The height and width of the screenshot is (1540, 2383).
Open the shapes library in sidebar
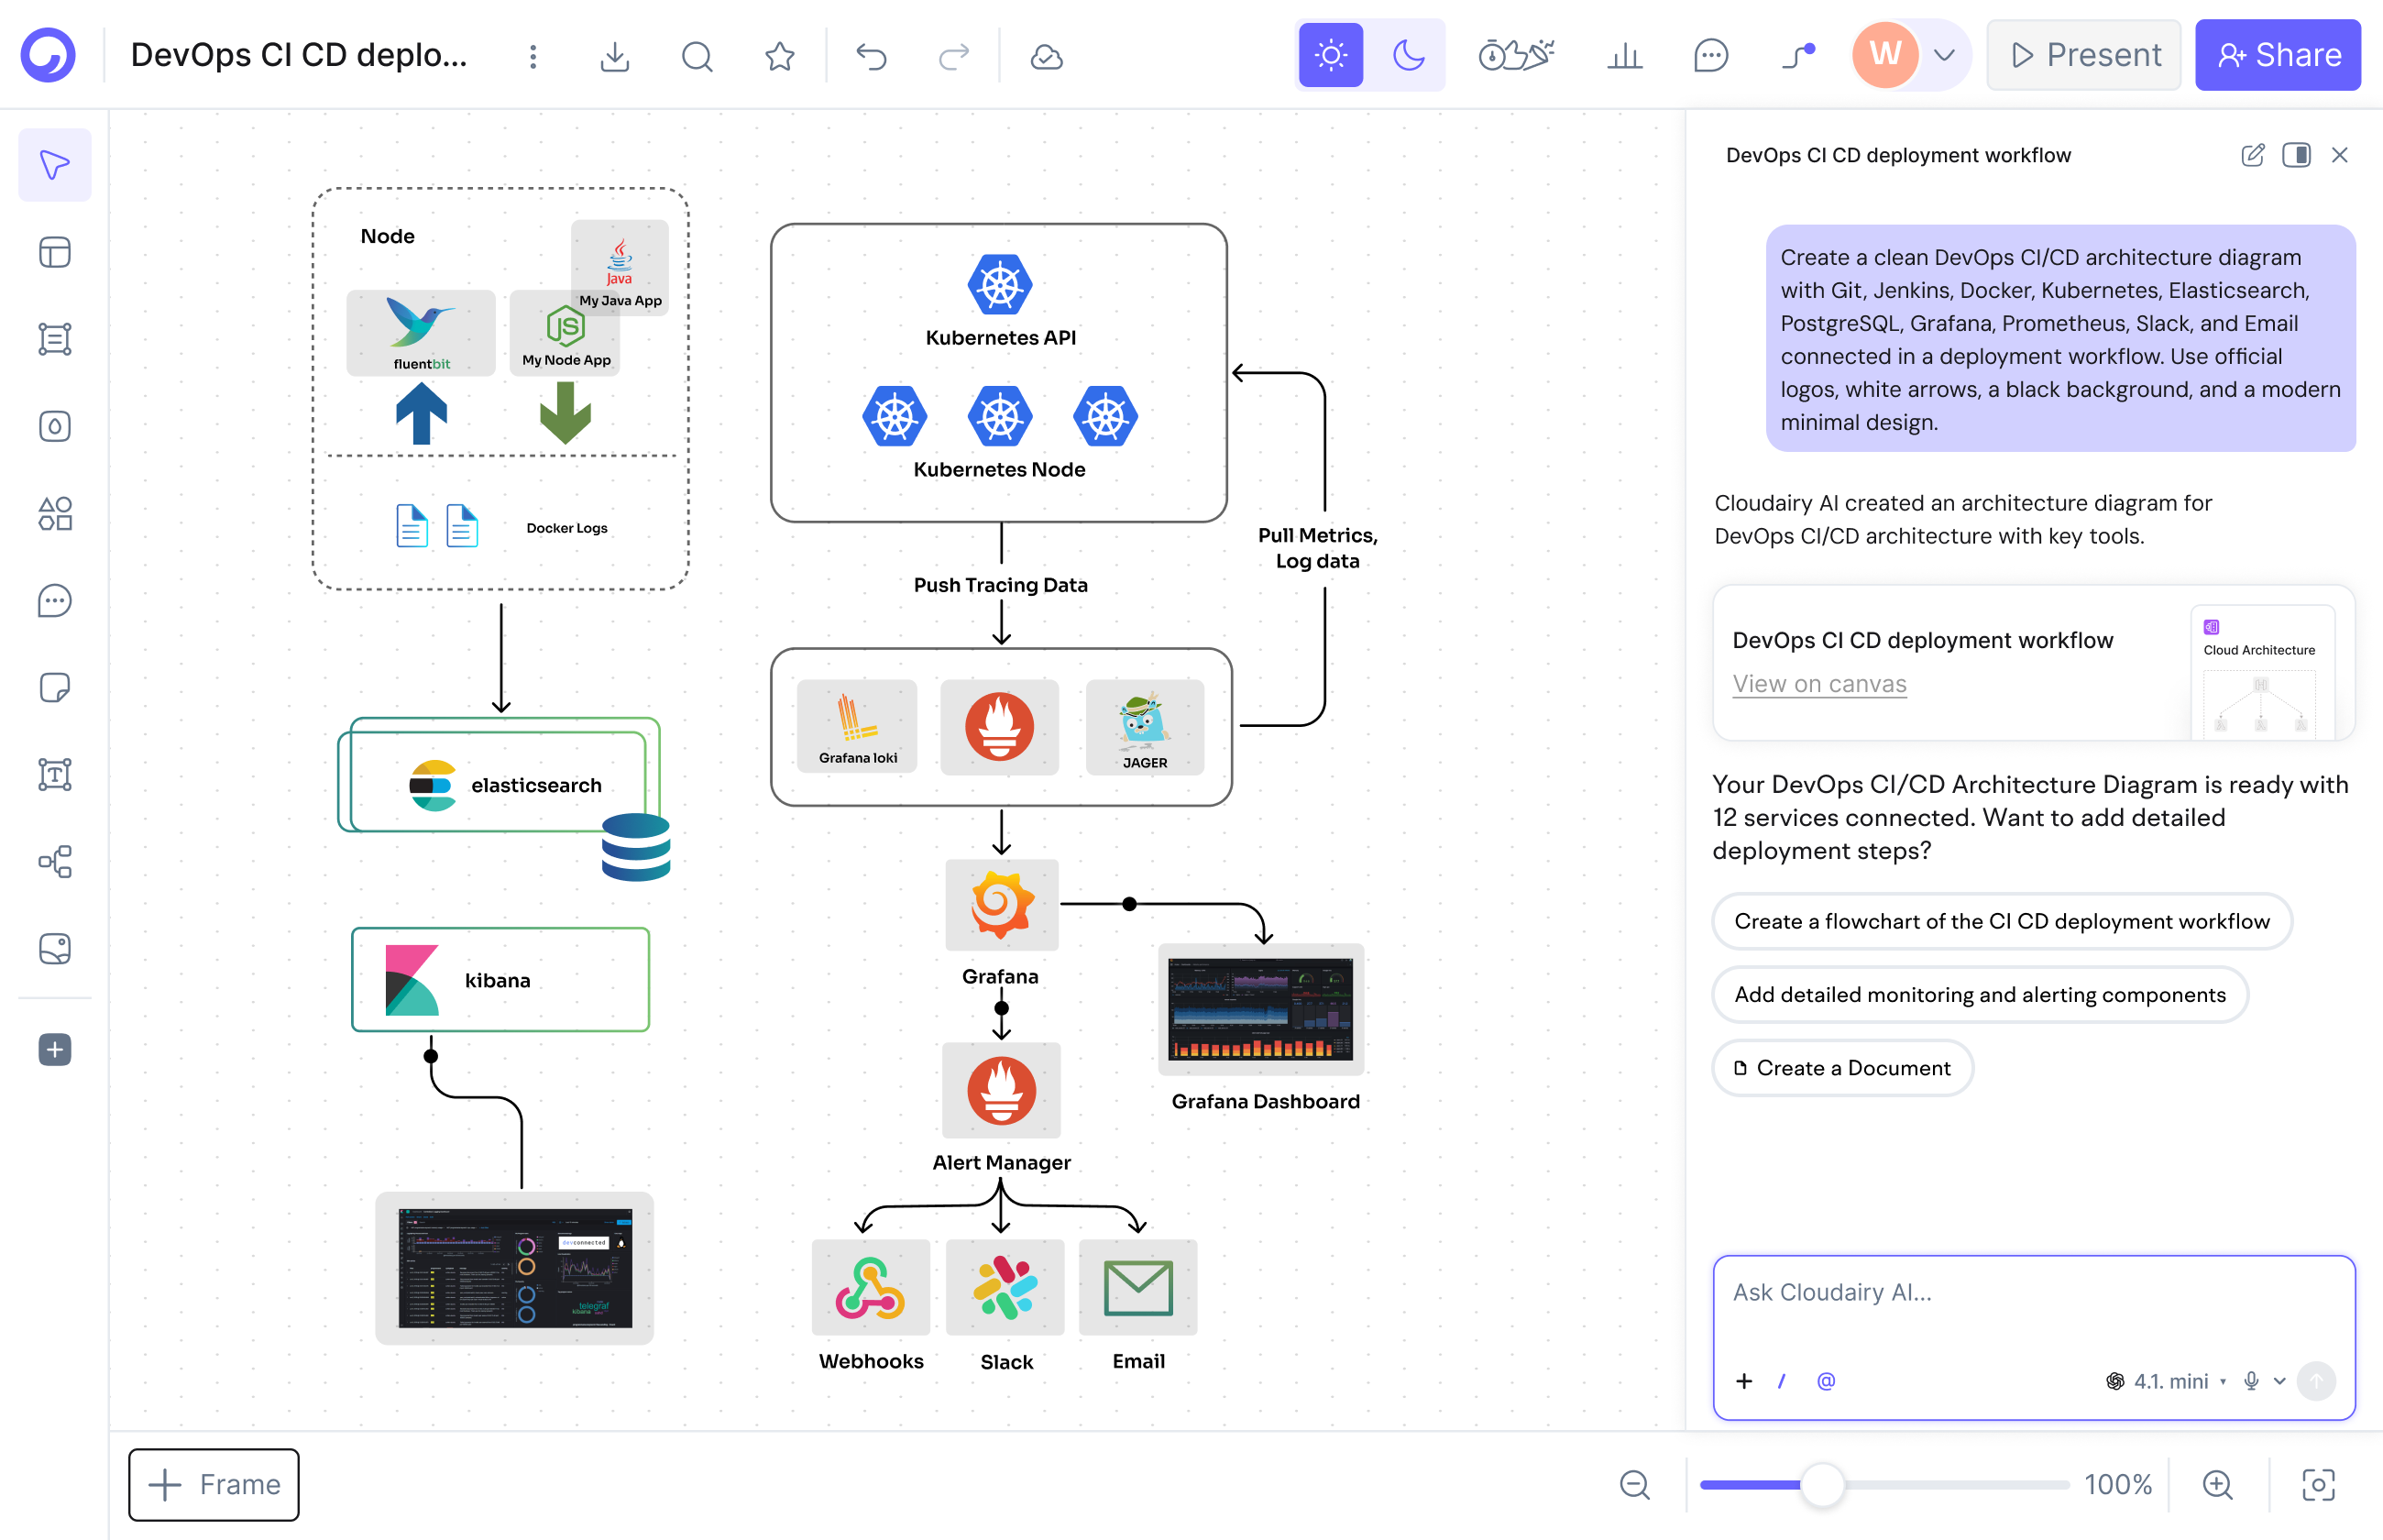coord(55,513)
